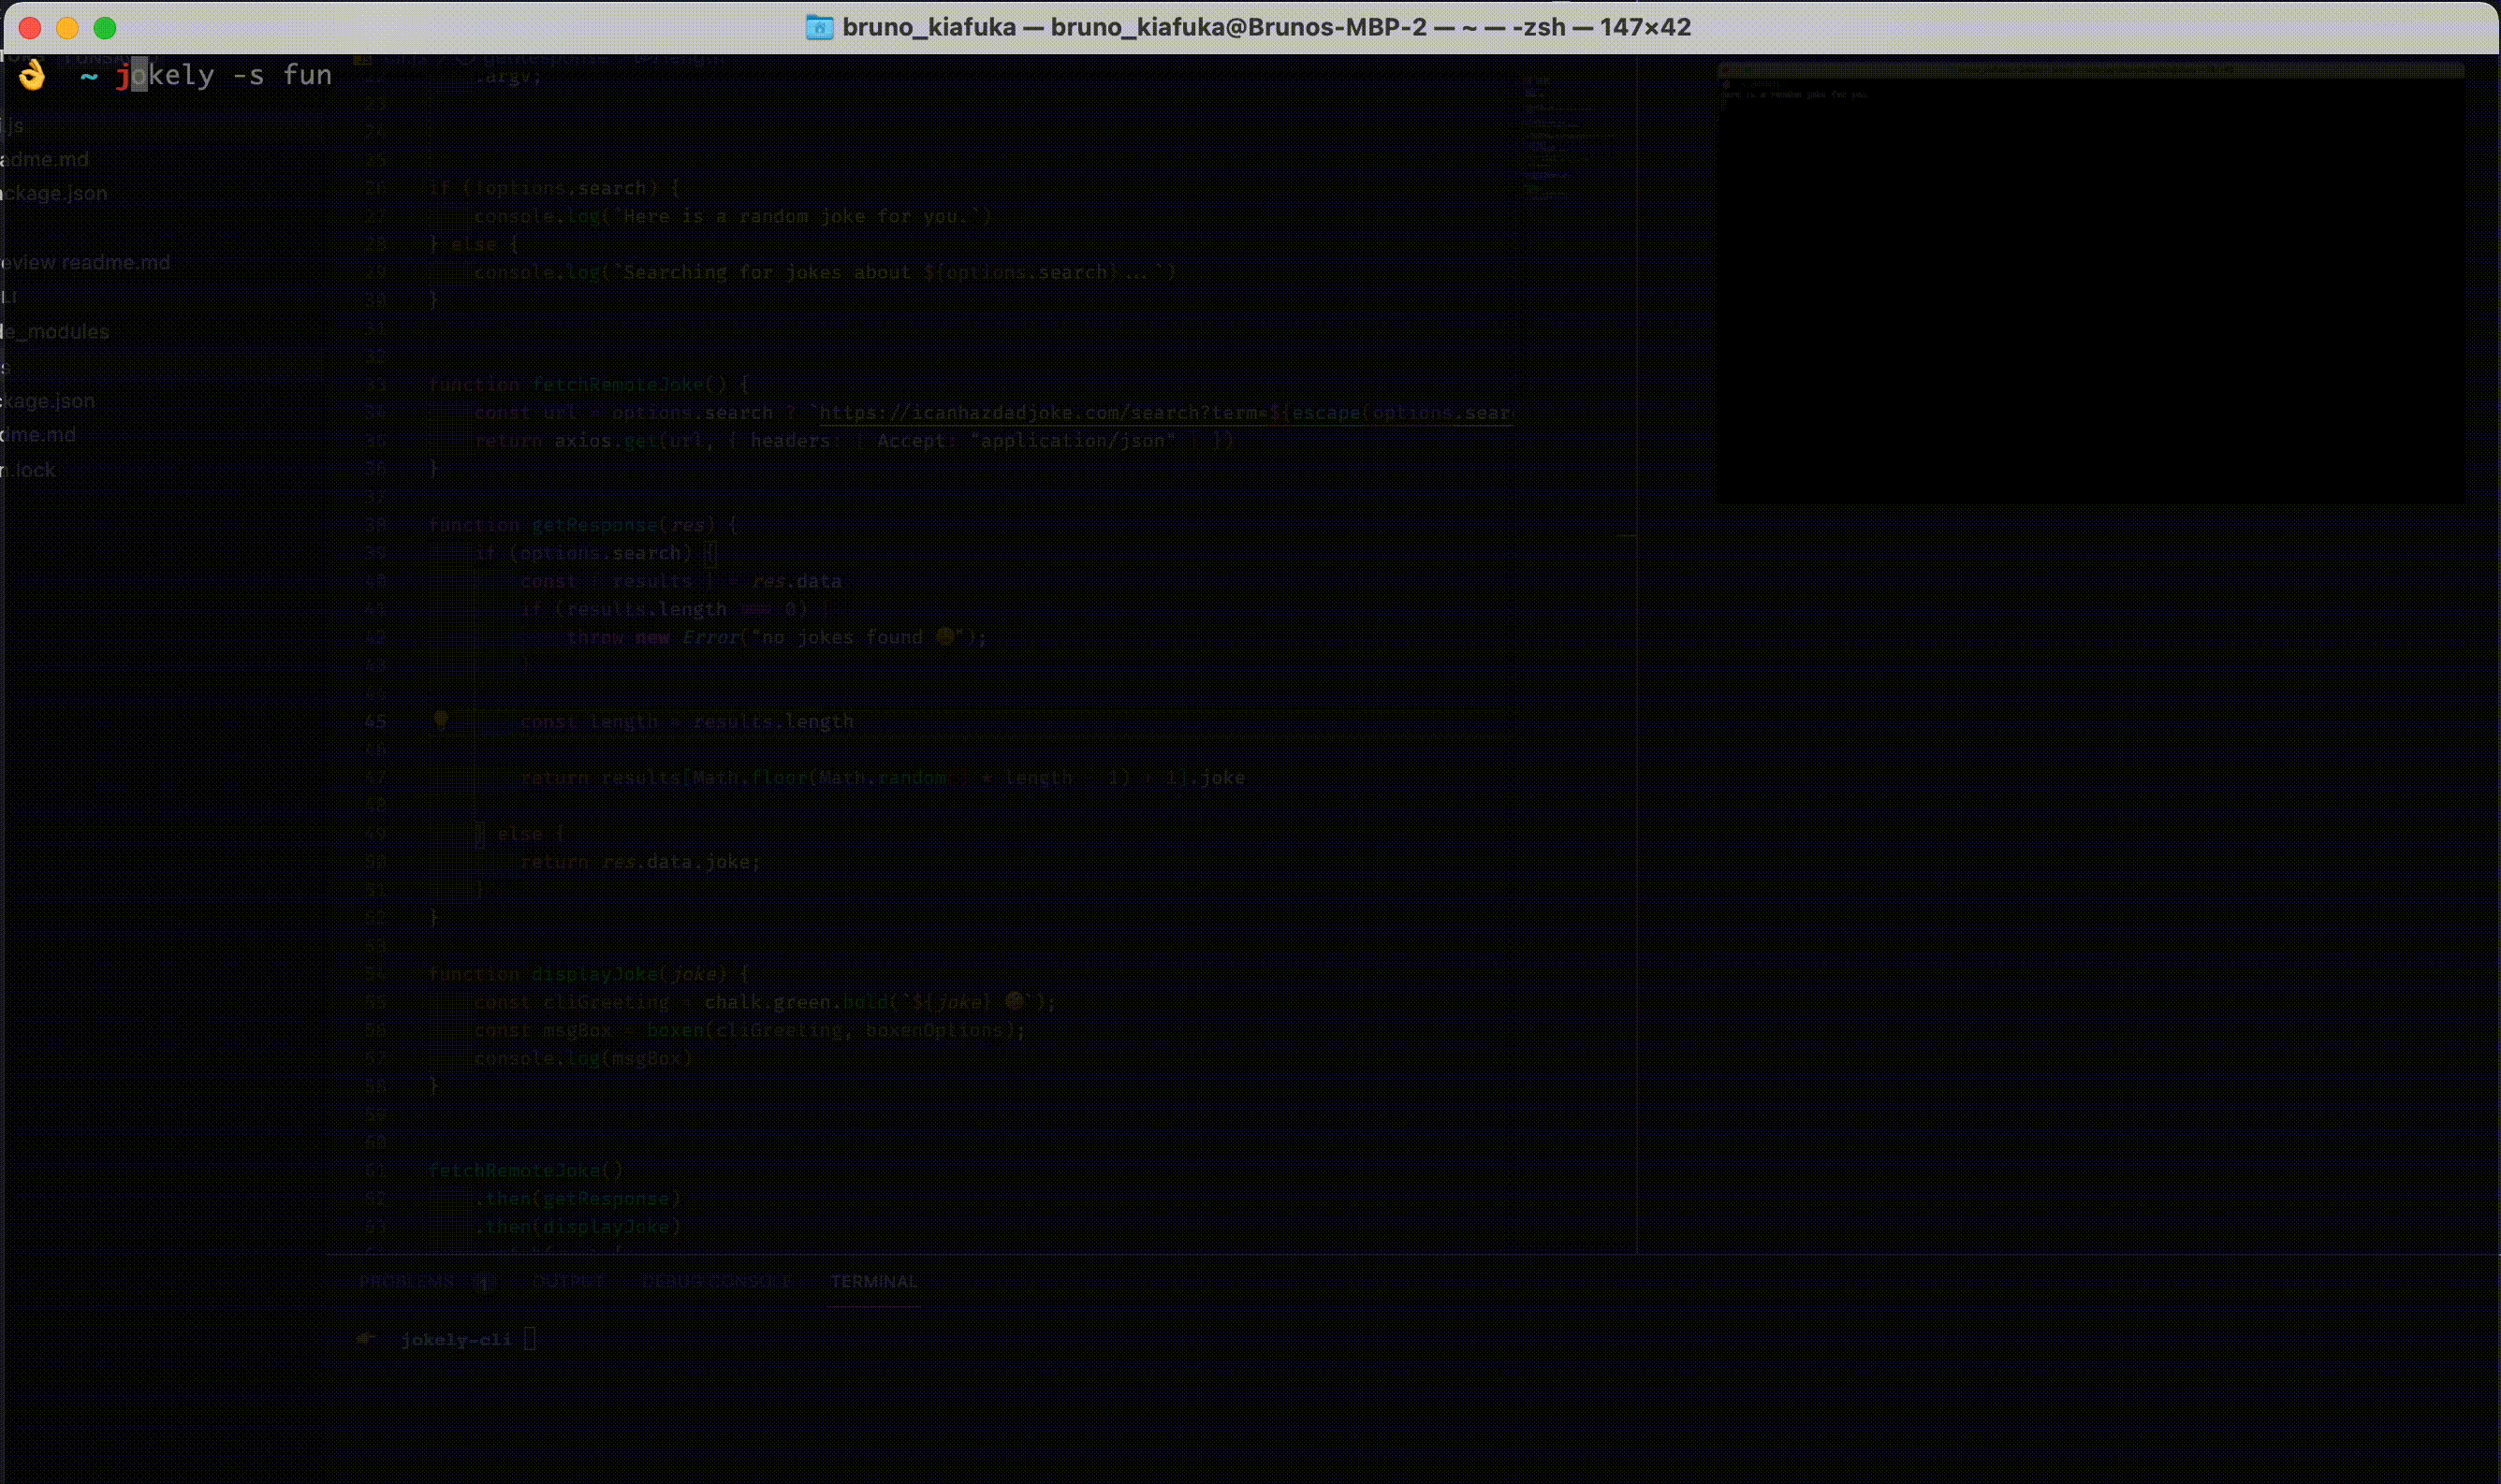Screen dimensions: 2501x1484
Task: Click the word 'jokely' in the command line
Action: tap(165, 76)
